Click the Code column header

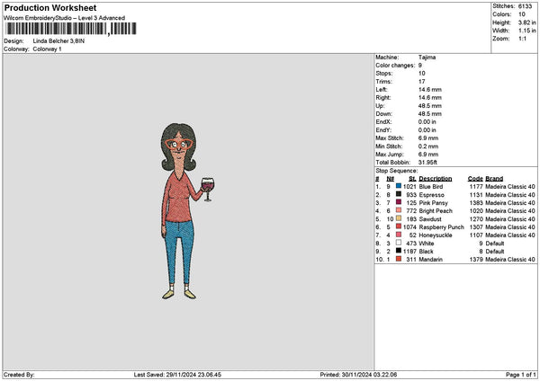pos(475,179)
